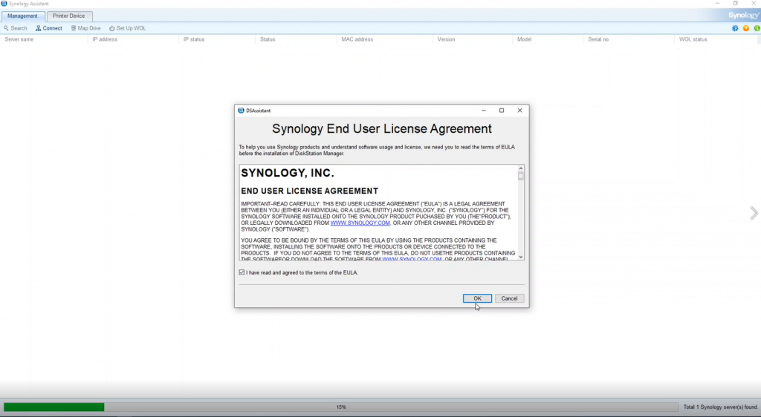
Task: Click EULA scrollbar down arrow
Action: [x=521, y=257]
